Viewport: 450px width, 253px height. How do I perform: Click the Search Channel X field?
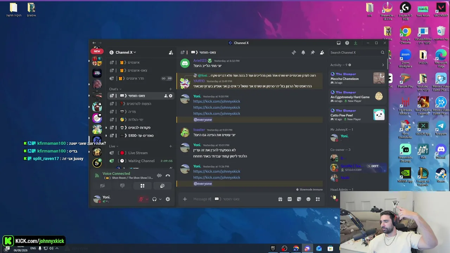click(x=357, y=52)
